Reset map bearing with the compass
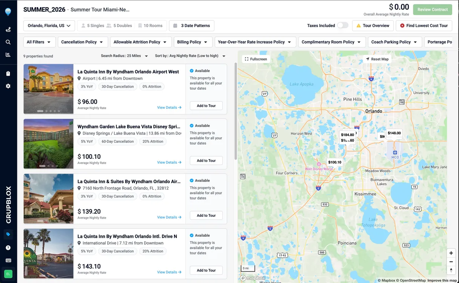 (x=451, y=270)
